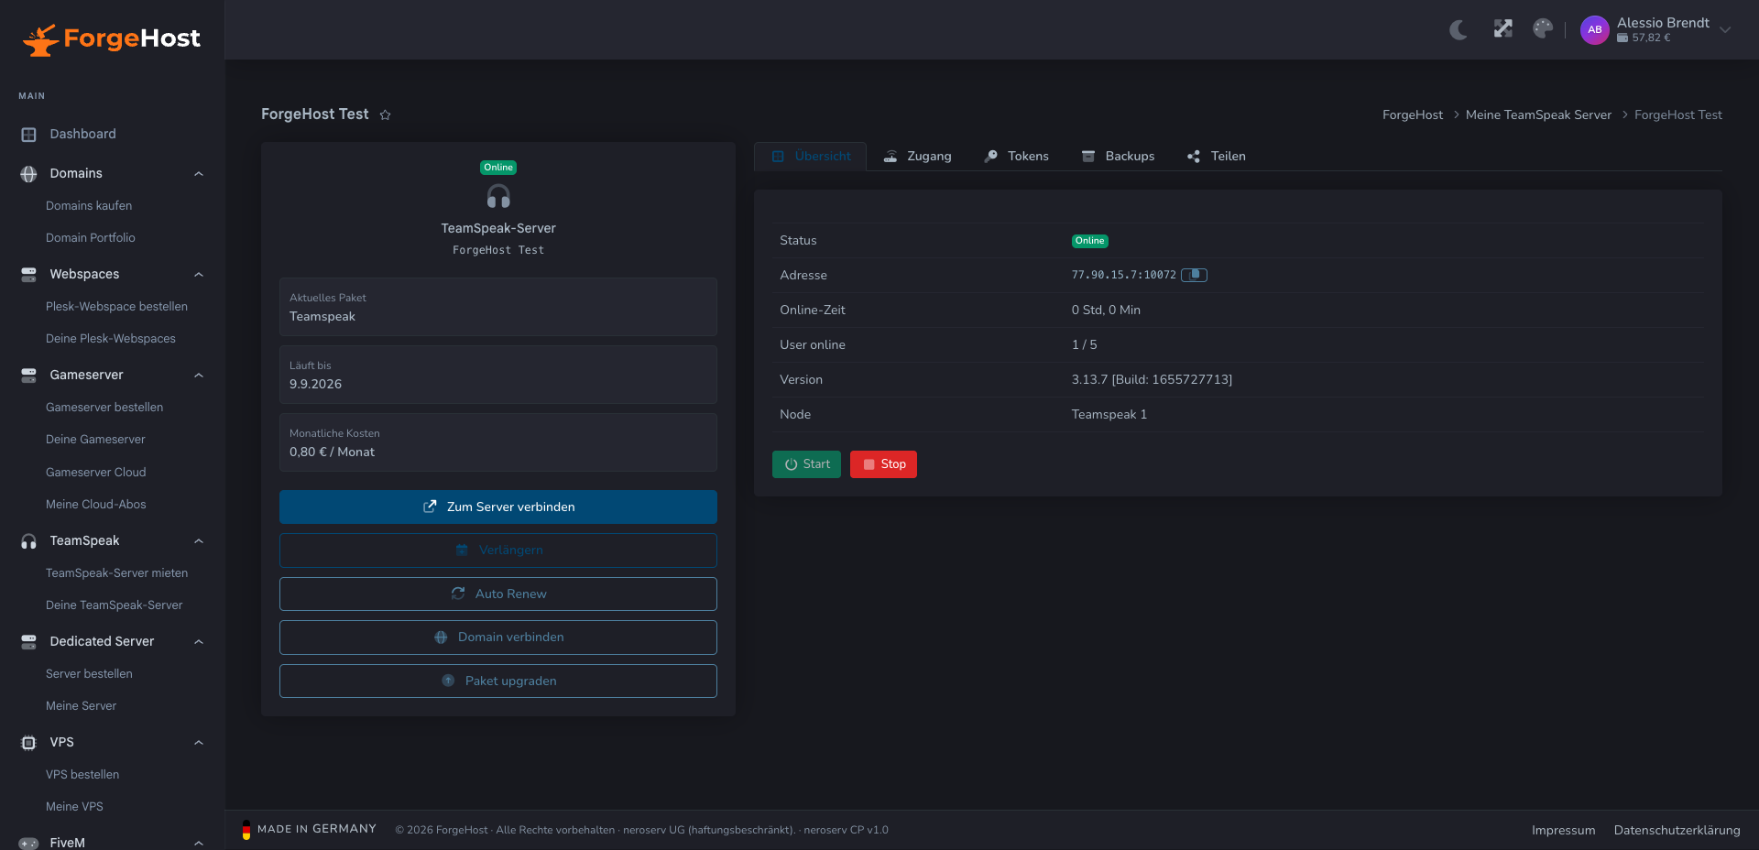Image resolution: width=1759 pixels, height=850 pixels.
Task: Expand the FiveM section chevron
Action: tap(199, 844)
